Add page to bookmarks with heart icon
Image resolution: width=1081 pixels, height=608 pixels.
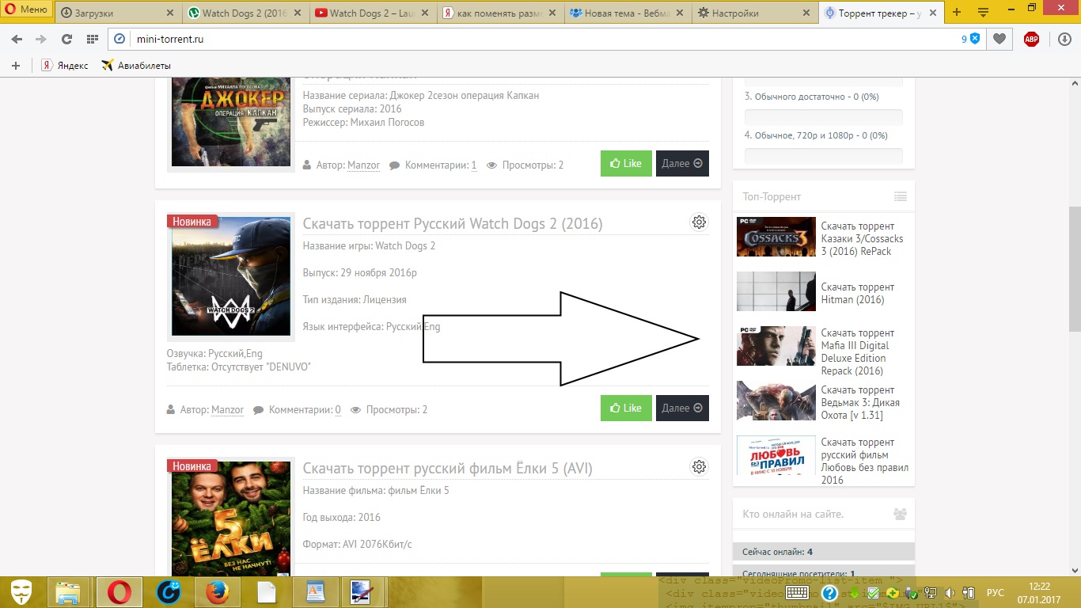[x=999, y=39]
